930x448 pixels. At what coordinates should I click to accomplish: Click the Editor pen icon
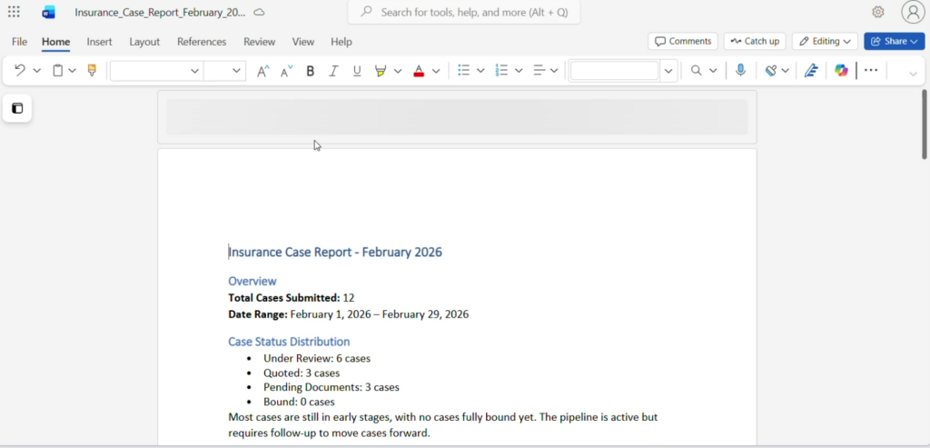[811, 71]
